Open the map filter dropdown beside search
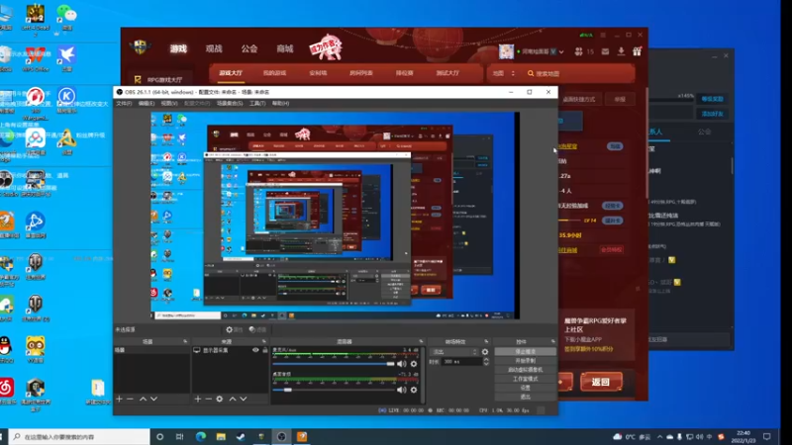 504,73
